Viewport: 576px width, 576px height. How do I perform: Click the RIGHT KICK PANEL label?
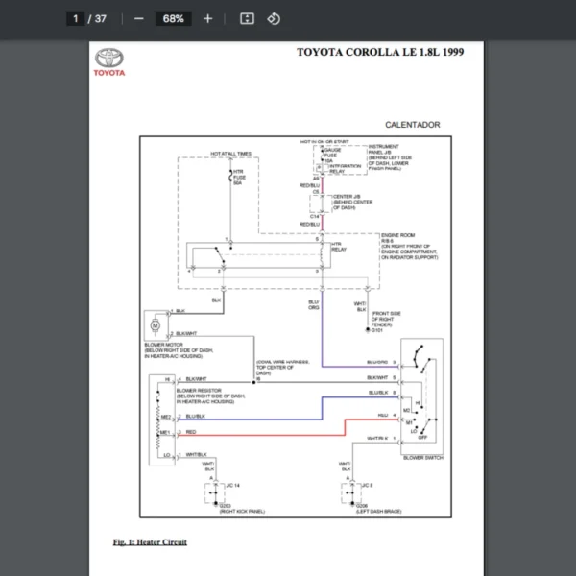tap(242, 512)
